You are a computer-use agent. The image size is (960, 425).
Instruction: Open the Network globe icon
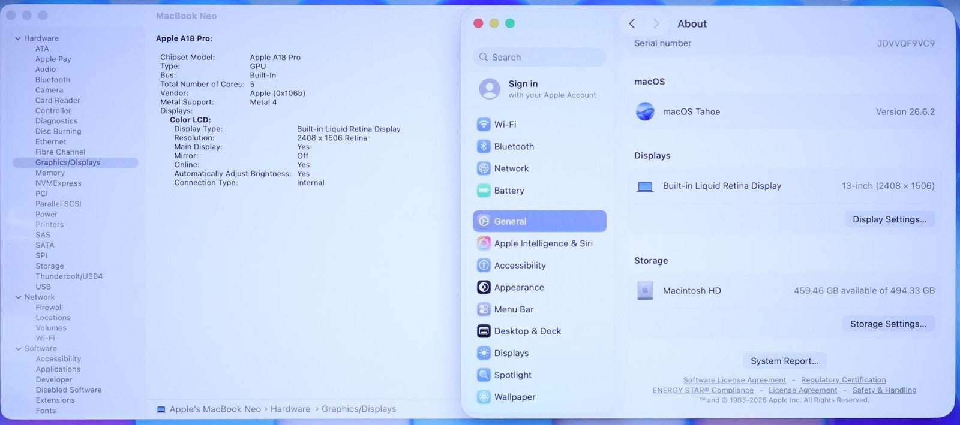(484, 168)
